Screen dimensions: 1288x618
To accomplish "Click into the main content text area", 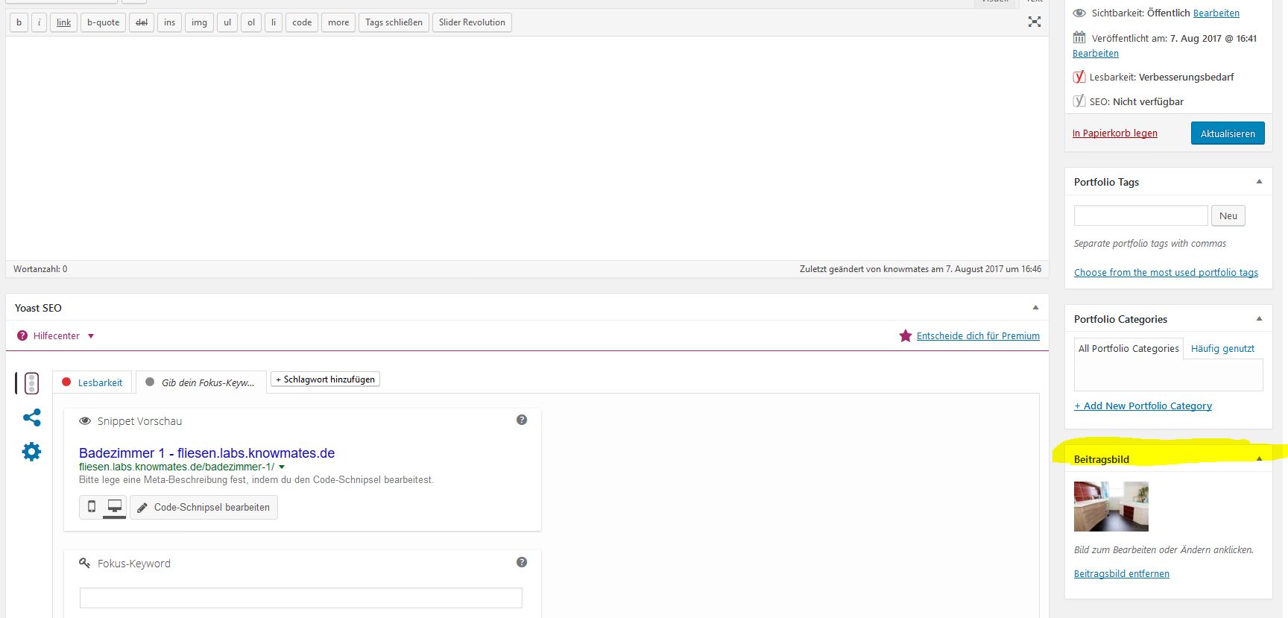I will 527,148.
